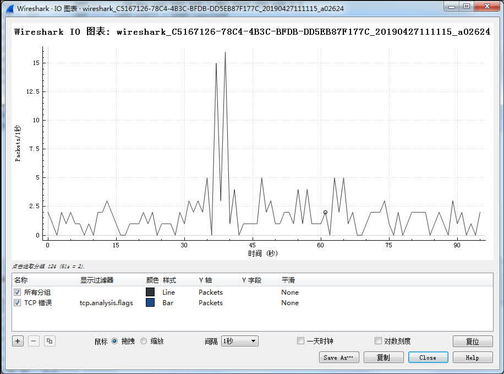The width and height of the screenshot is (504, 374).
Task: Click the blue color swatch for TCP 错误
Action: tap(150, 303)
